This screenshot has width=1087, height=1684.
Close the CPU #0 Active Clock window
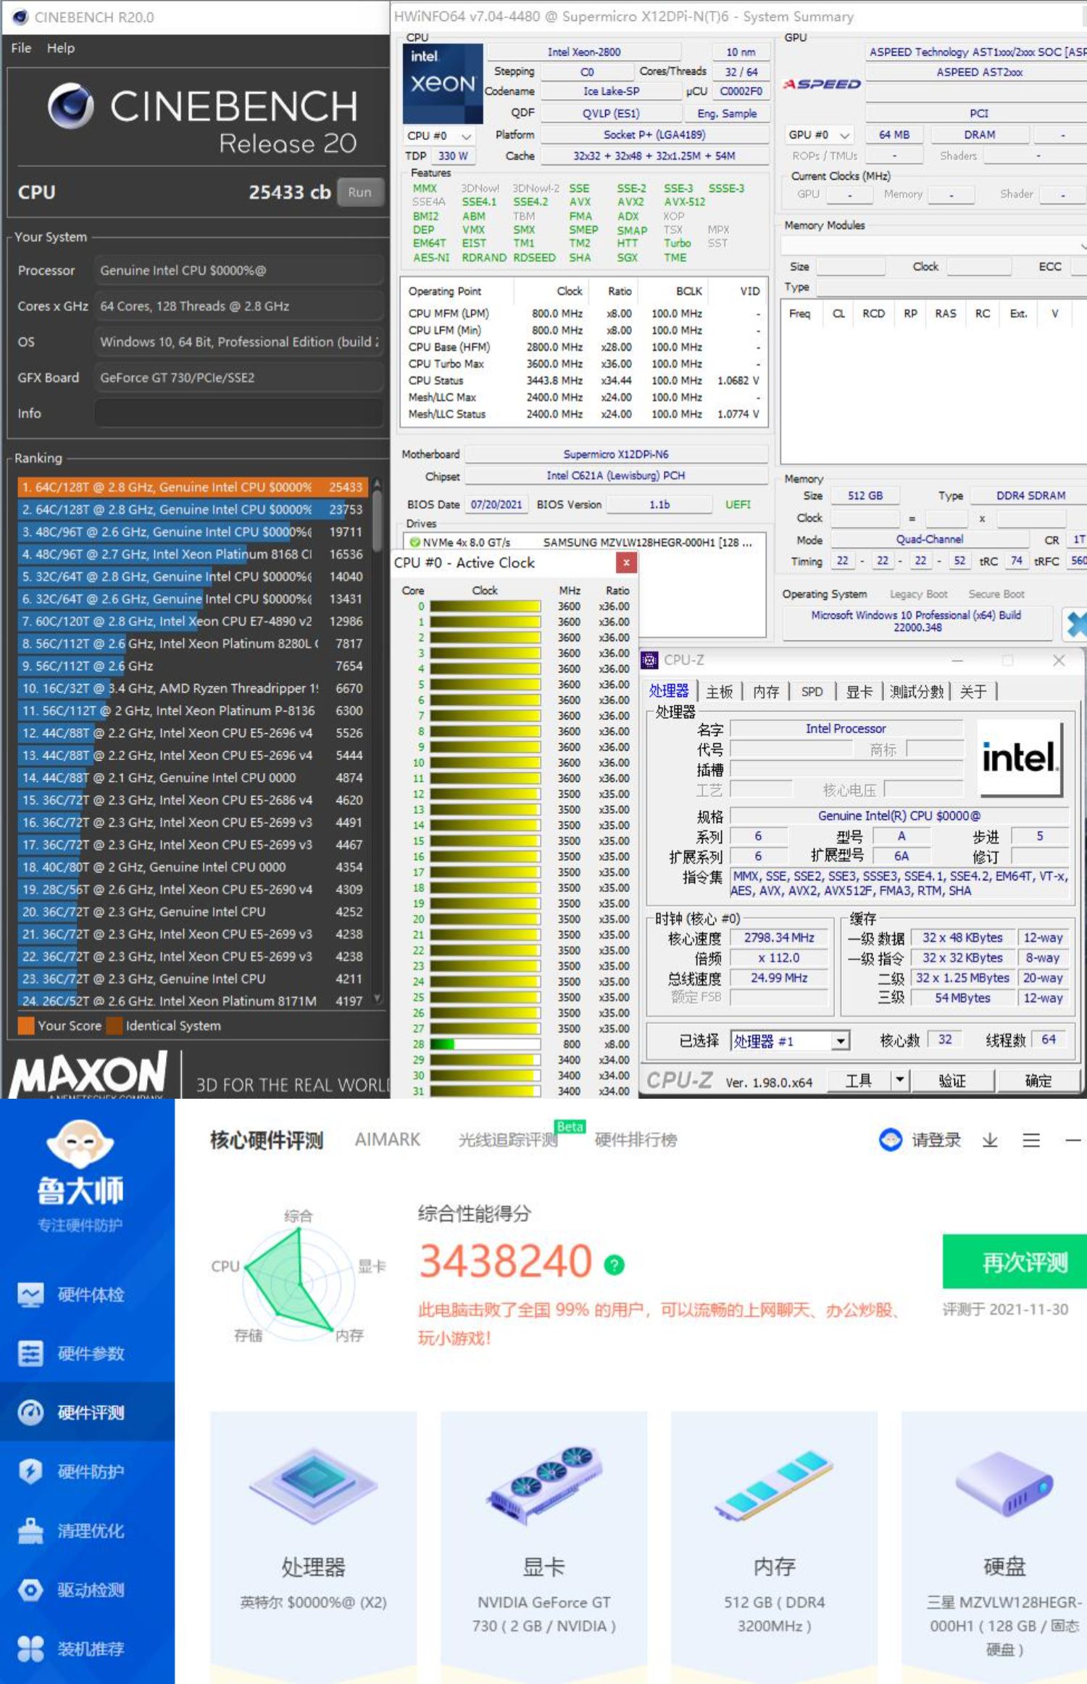pyautogui.click(x=626, y=562)
